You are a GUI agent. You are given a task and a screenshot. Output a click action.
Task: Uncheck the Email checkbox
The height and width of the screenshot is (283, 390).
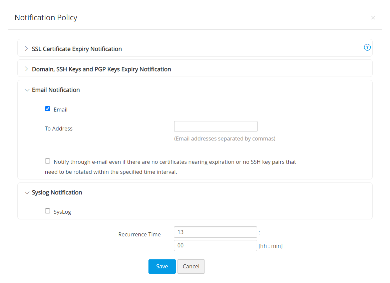click(x=48, y=109)
